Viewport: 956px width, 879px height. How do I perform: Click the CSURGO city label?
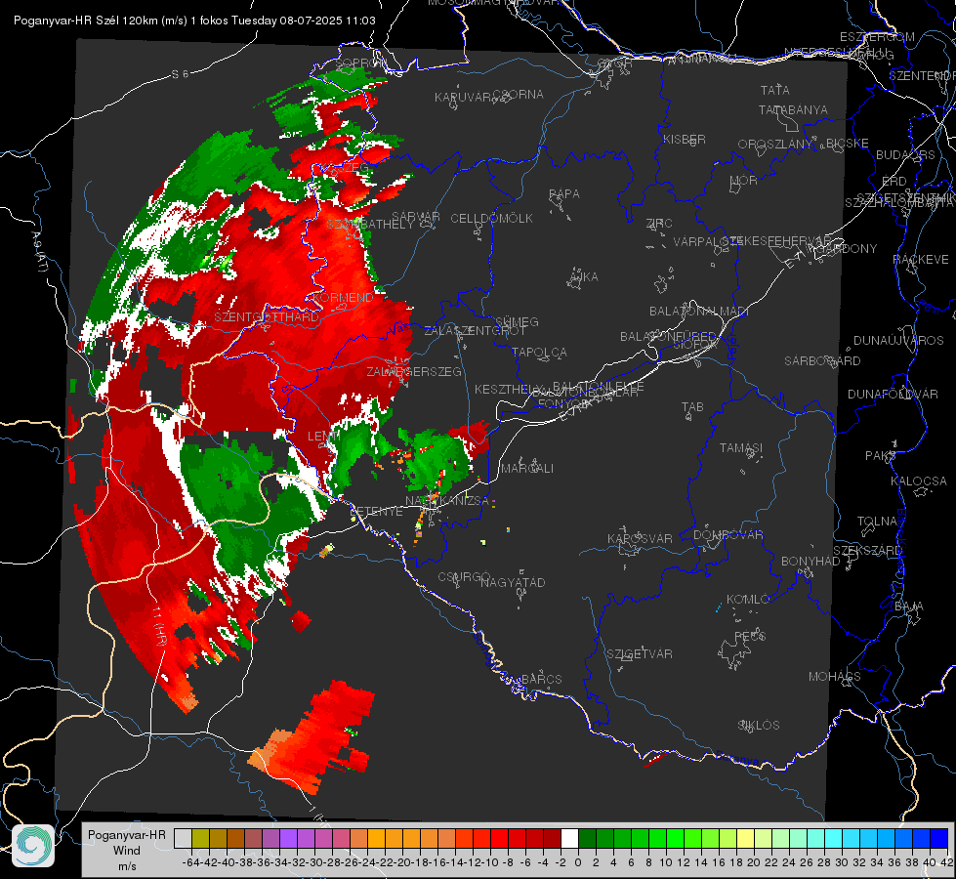[464, 577]
